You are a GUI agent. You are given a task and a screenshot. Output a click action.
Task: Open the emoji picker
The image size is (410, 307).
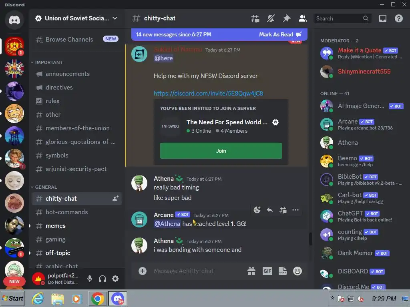tap(297, 271)
